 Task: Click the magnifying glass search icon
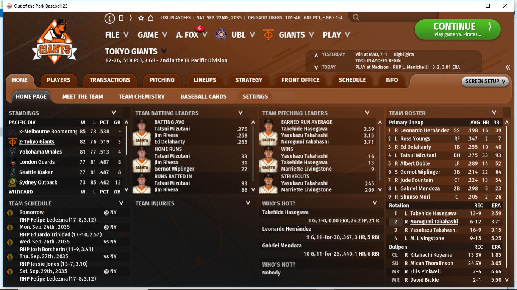(x=356, y=17)
